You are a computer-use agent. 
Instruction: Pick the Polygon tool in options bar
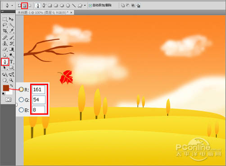[68, 5]
